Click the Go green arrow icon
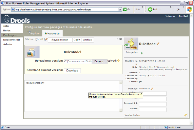 tap(125, 10)
